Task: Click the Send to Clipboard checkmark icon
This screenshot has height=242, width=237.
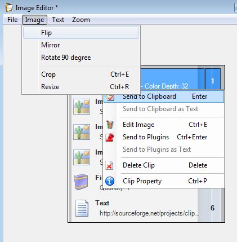Action: click(x=110, y=97)
